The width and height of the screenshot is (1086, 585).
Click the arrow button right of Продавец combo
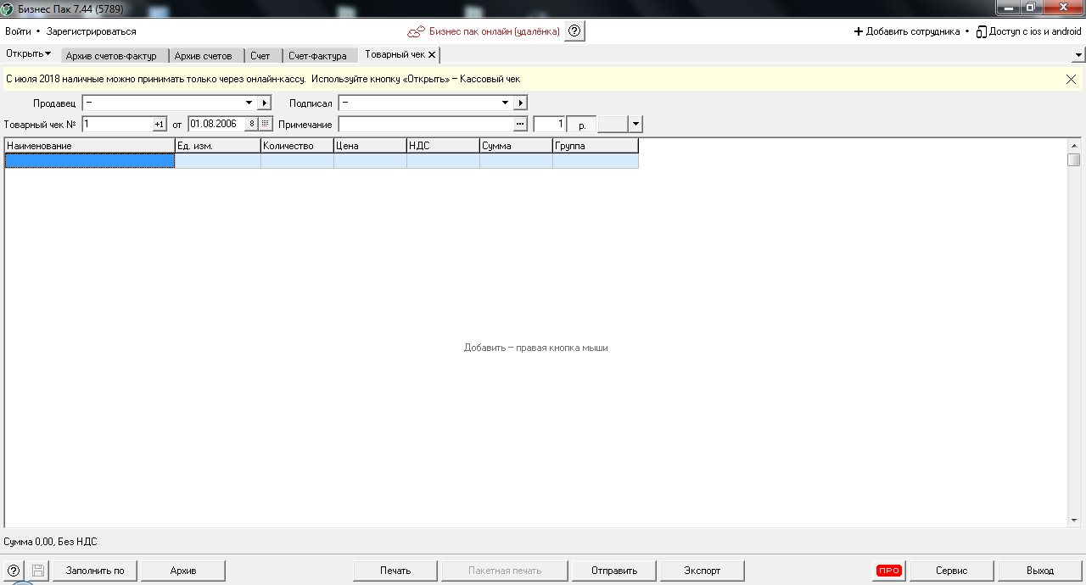click(264, 103)
